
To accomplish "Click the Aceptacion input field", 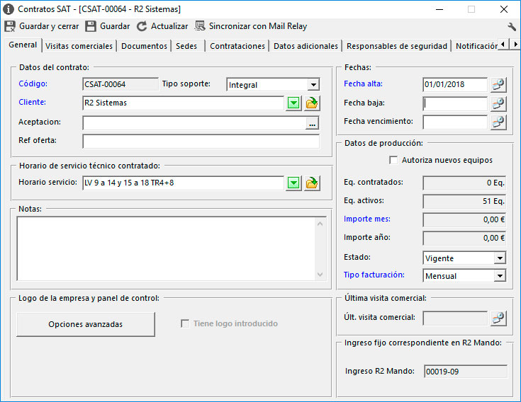I will click(194, 123).
